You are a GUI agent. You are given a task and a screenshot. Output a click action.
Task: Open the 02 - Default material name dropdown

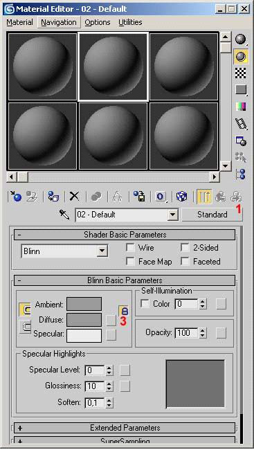[x=172, y=215]
